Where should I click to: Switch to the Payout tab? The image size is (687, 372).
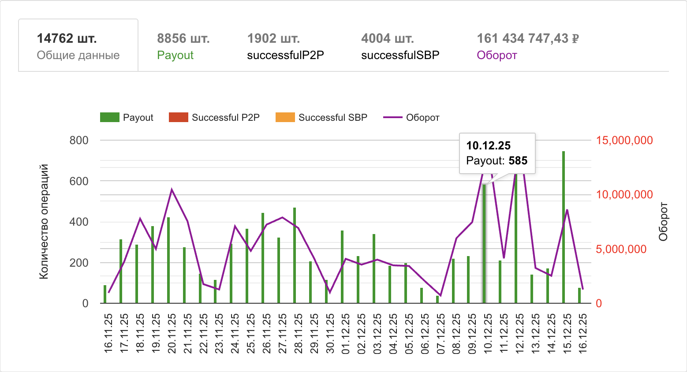183,46
